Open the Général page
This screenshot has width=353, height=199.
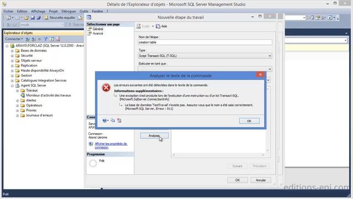98,29
